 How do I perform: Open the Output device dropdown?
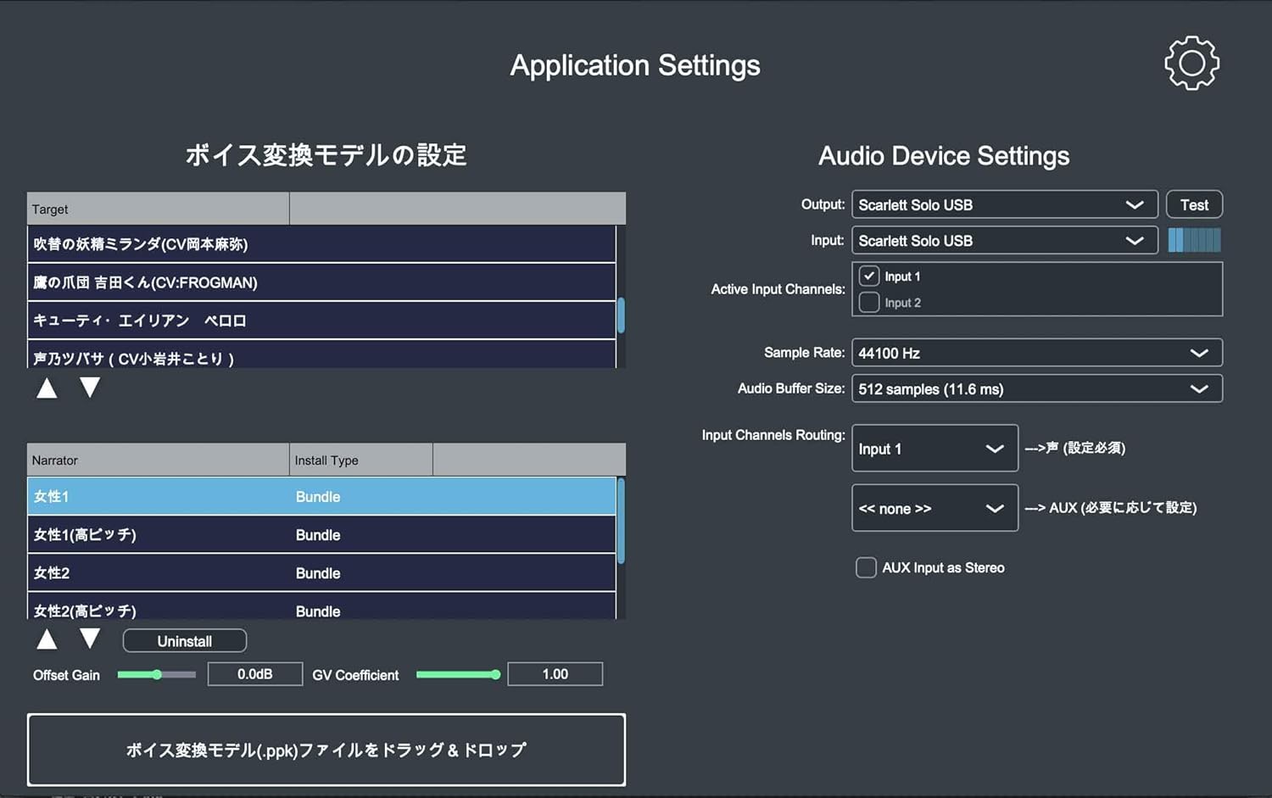[1004, 205]
